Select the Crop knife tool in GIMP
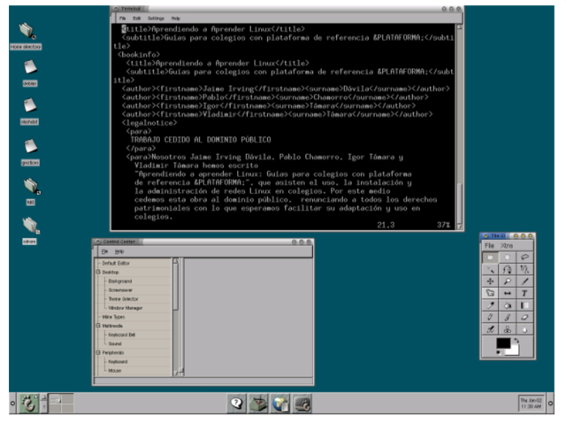The width and height of the screenshot is (566, 424). click(524, 281)
